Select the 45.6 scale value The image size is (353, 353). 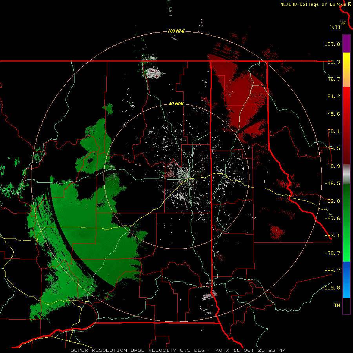pos(334,114)
